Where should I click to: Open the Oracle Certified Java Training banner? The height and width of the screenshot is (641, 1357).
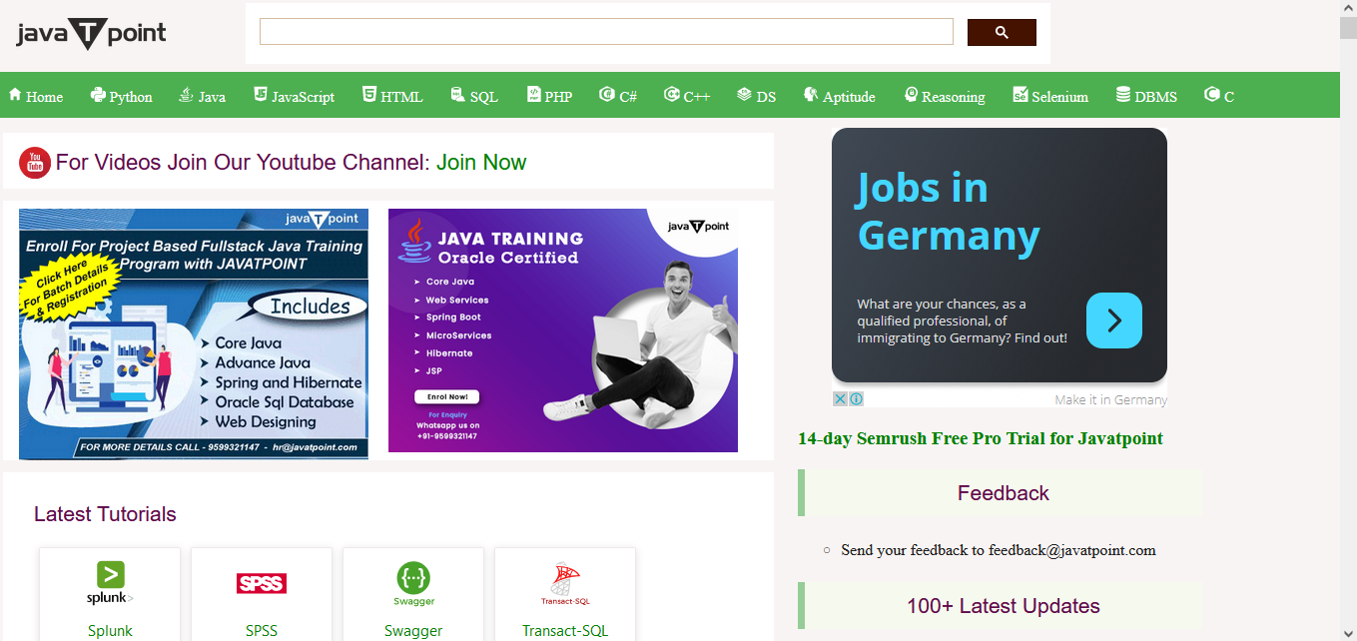(563, 330)
